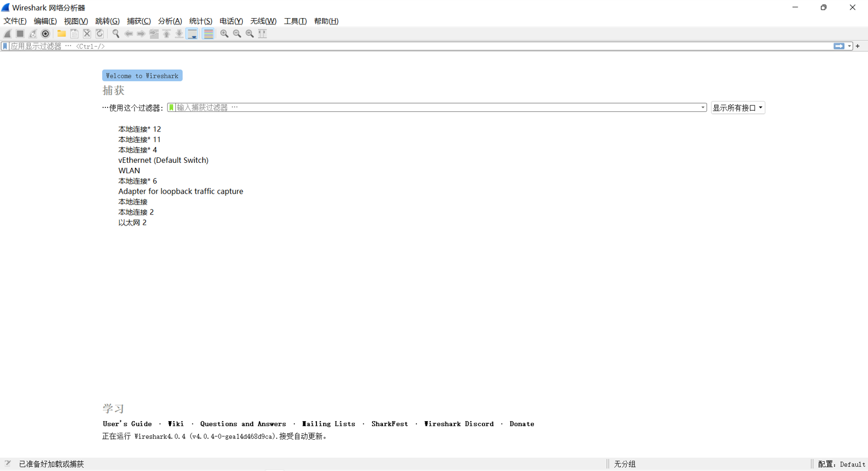Open the 工具(T) menu

pyautogui.click(x=295, y=21)
